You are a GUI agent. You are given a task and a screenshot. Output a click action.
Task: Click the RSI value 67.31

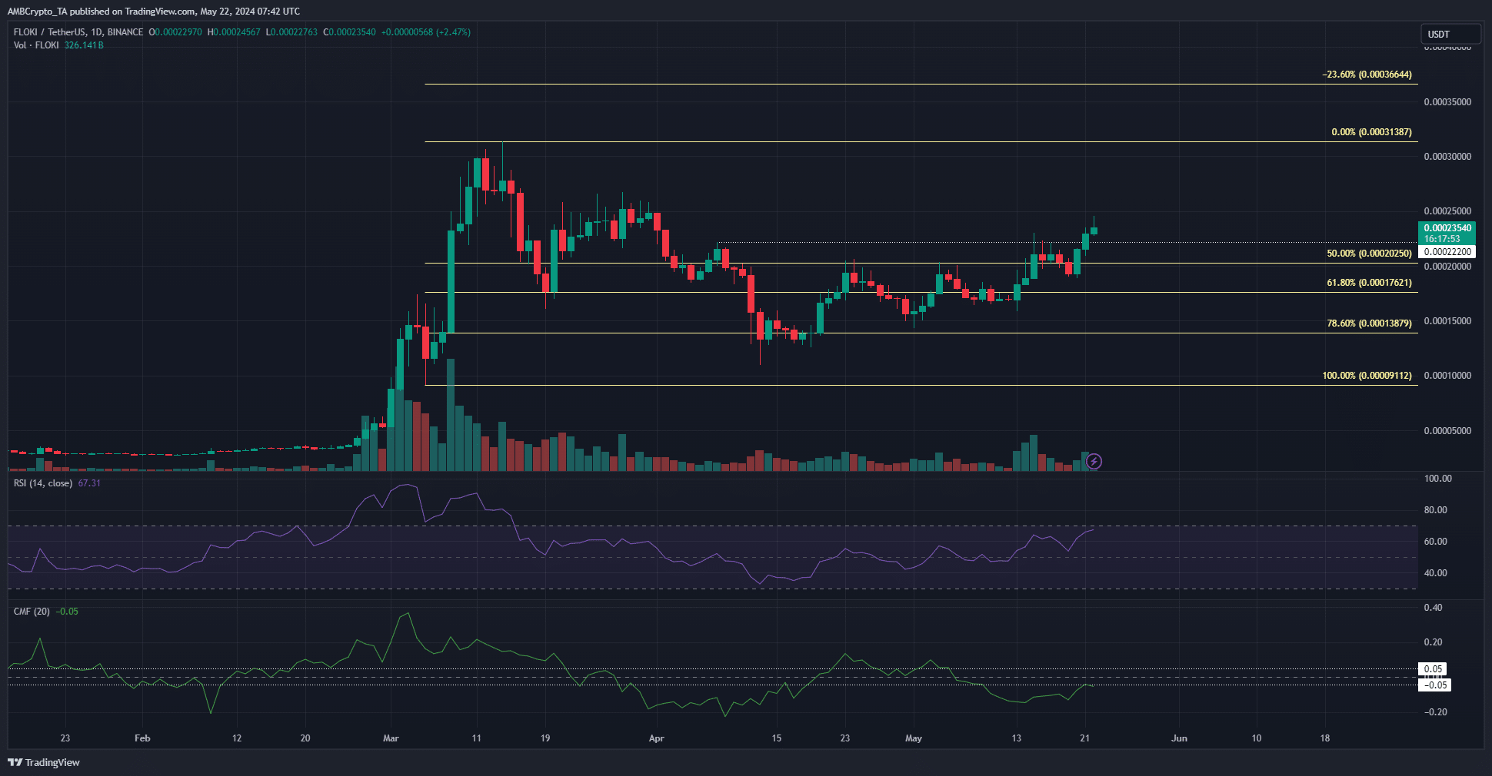(89, 483)
